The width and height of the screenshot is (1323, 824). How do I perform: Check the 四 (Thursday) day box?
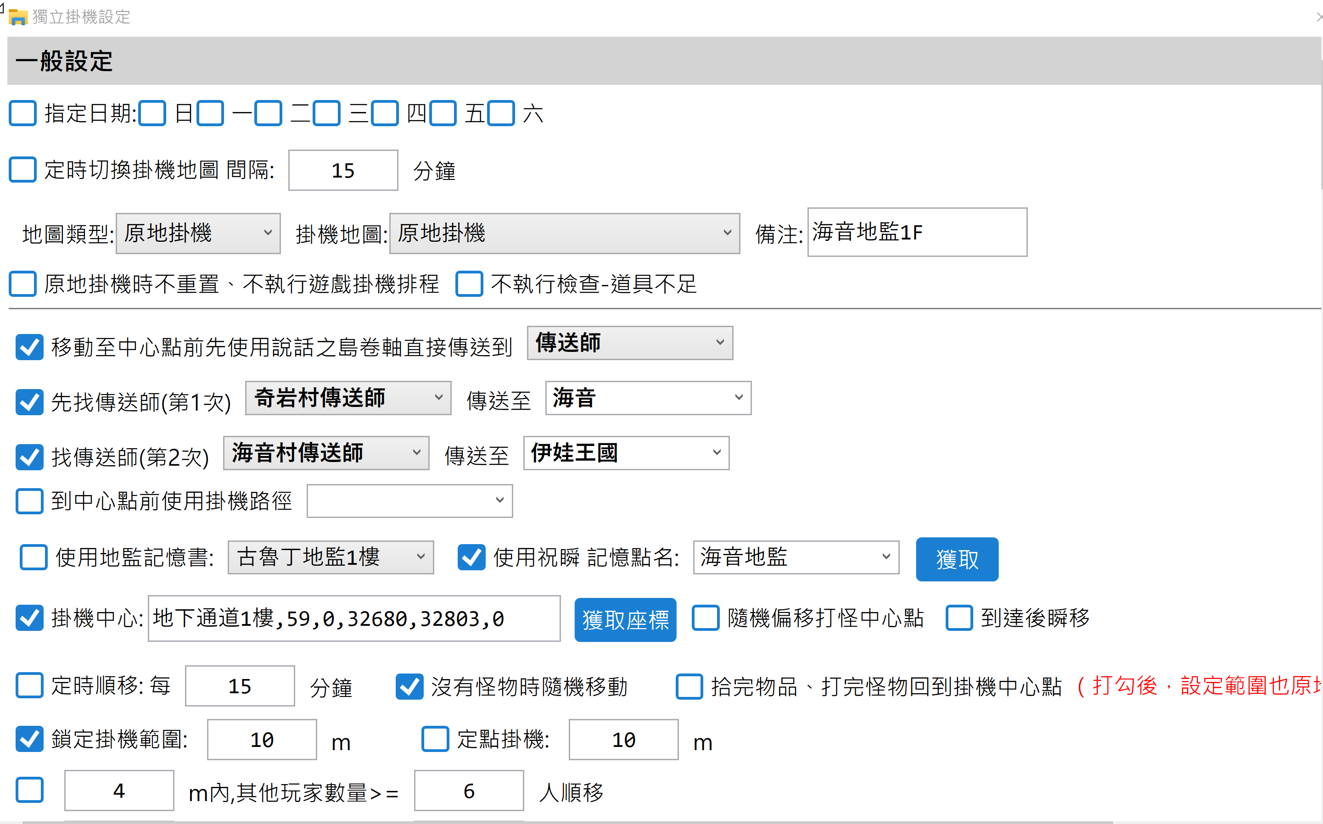point(385,113)
